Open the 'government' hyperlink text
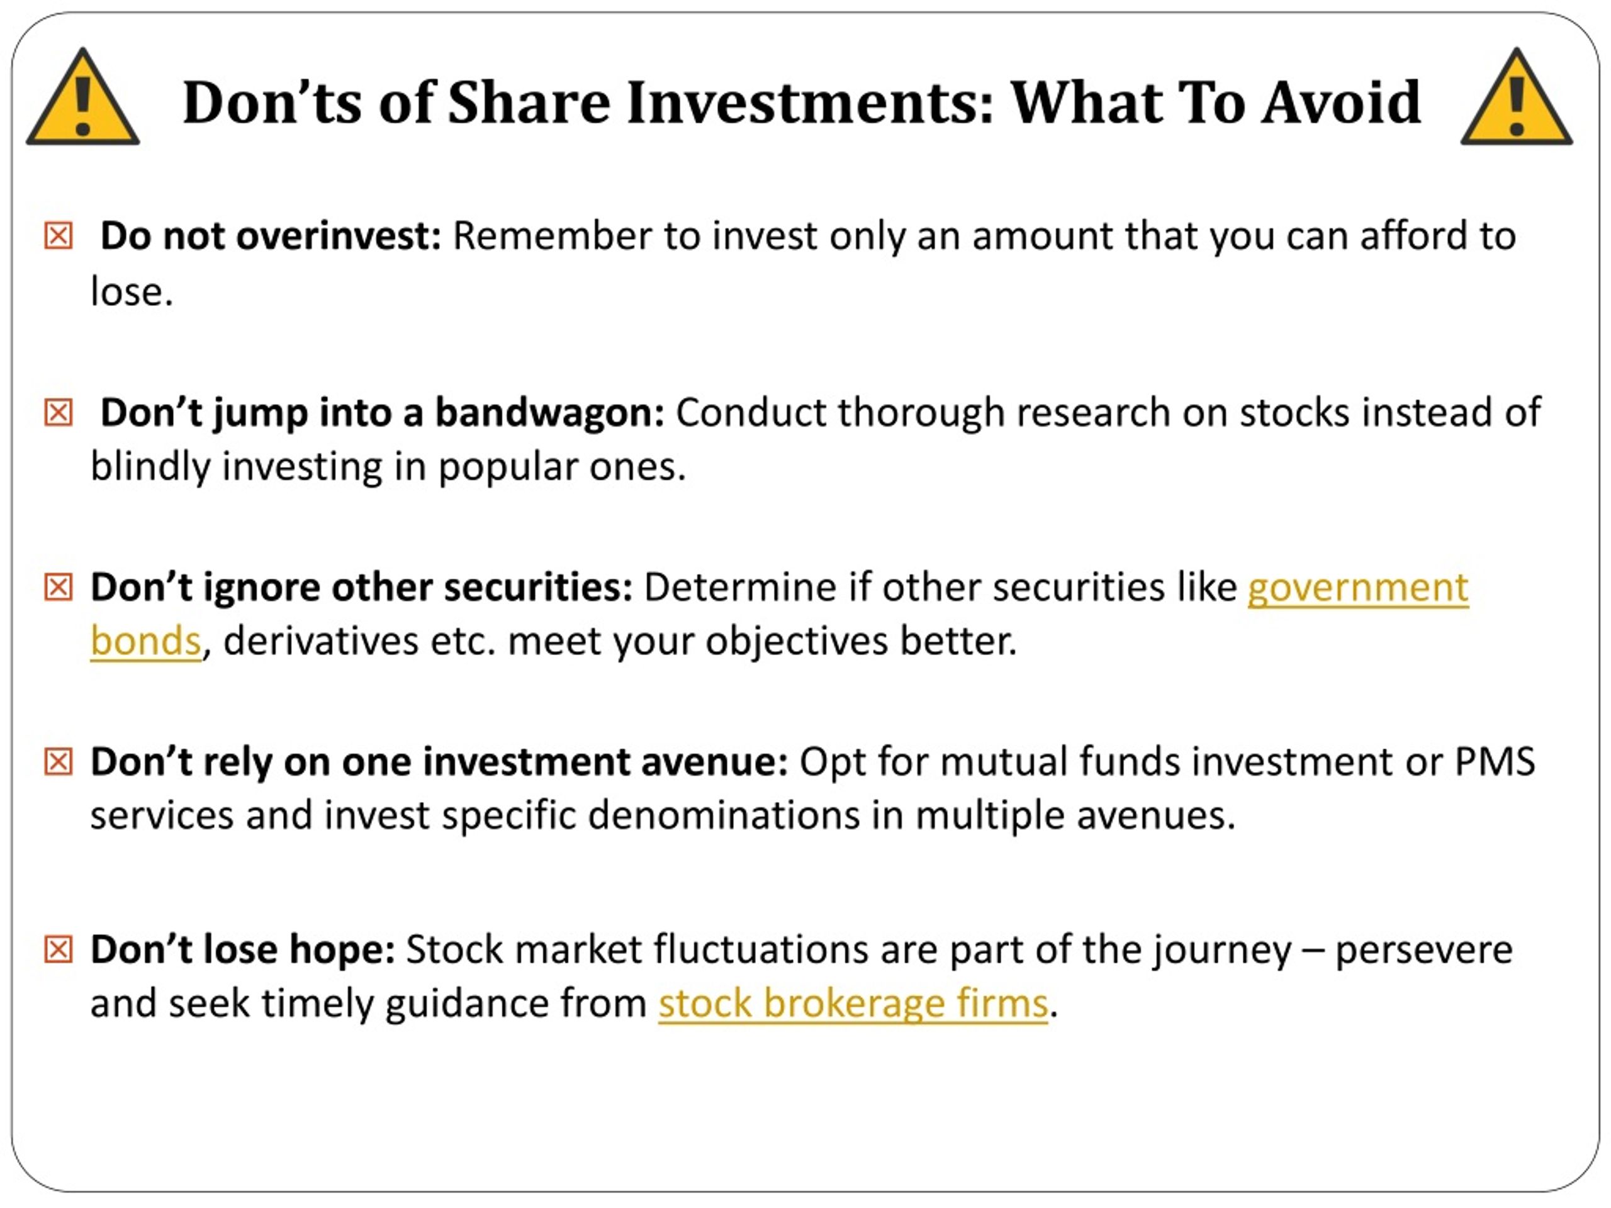 (x=1358, y=588)
